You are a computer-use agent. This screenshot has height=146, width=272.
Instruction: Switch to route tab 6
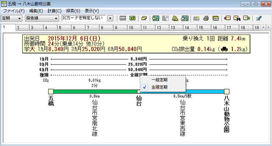(78, 28)
